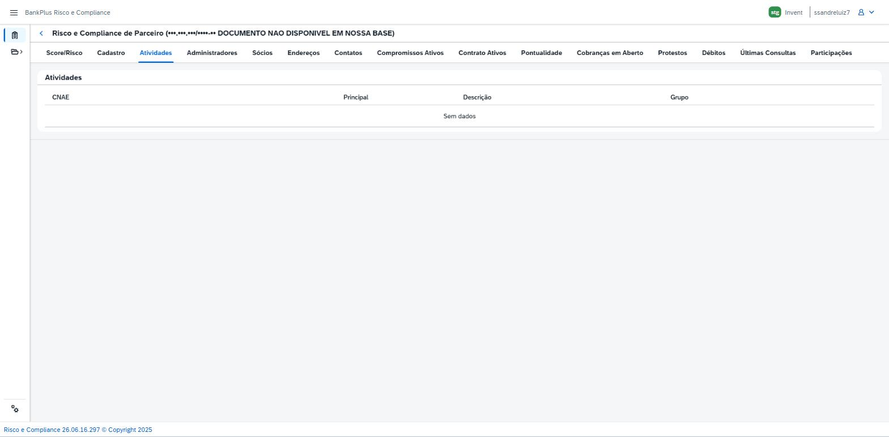Open the Débitos tab
The width and height of the screenshot is (889, 437).
[x=714, y=53]
